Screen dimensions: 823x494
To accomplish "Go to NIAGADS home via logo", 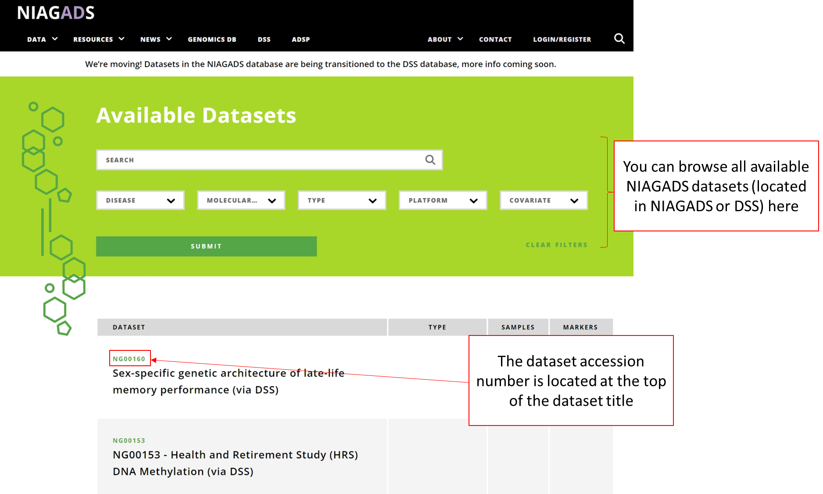I will (x=56, y=13).
